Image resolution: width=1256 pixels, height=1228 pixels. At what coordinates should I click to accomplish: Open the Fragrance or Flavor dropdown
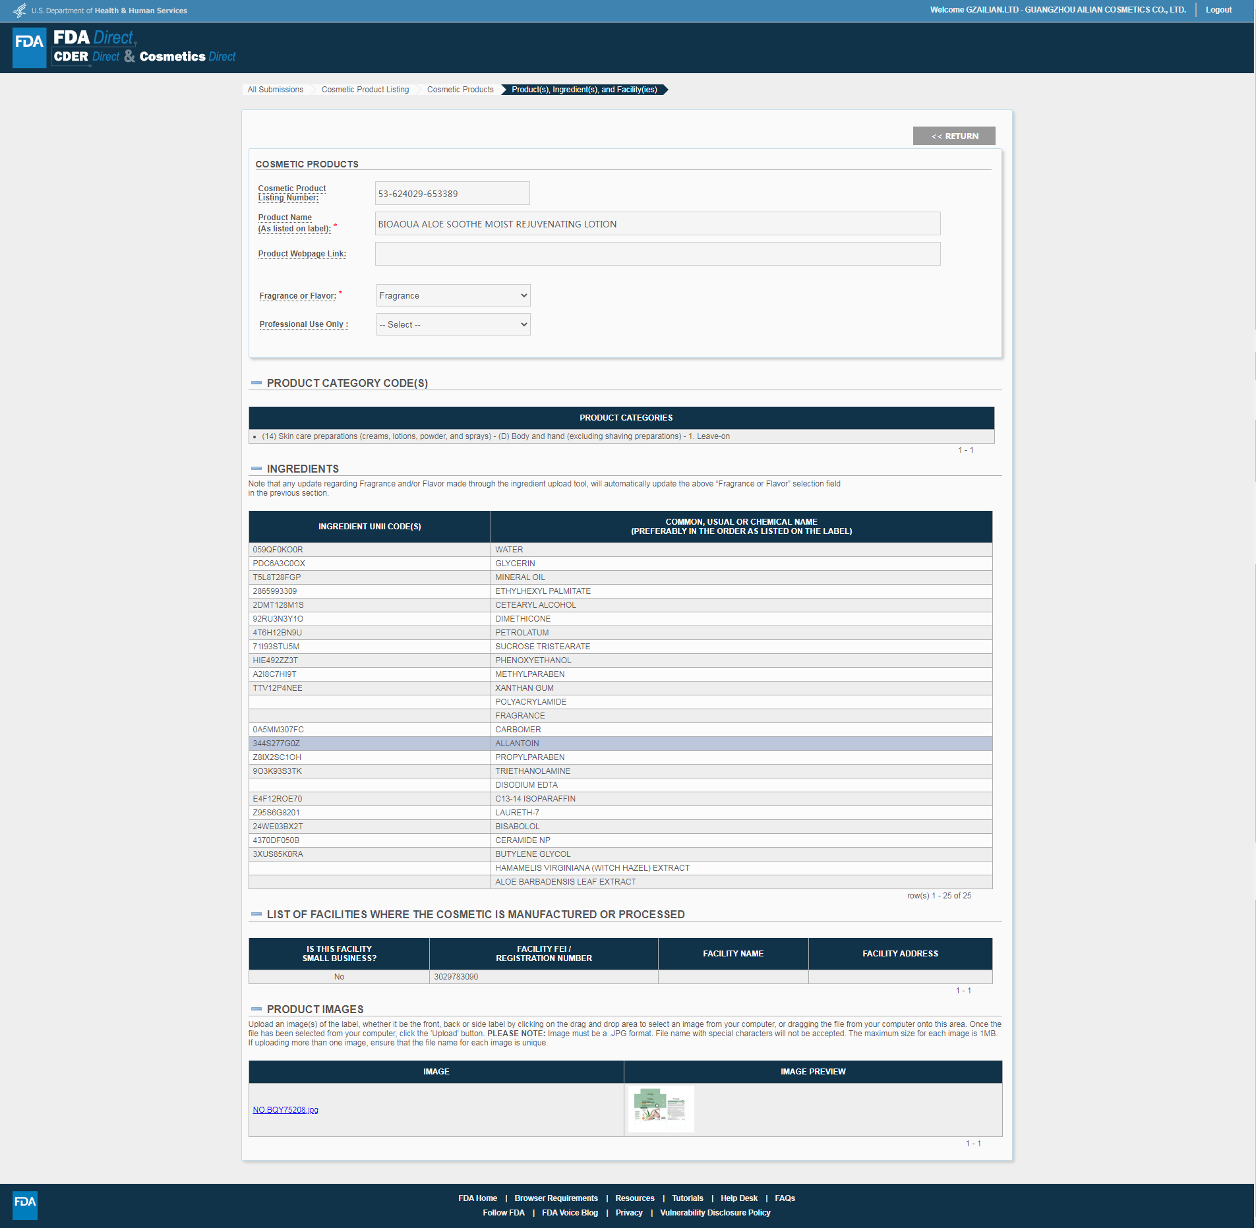coord(453,295)
